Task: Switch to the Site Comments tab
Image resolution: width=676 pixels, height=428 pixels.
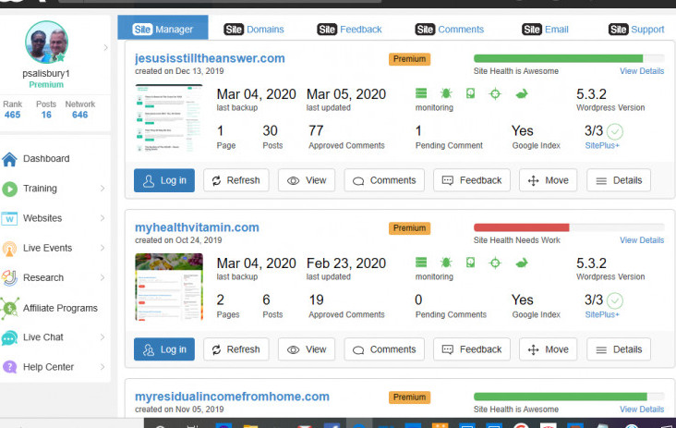Action: click(x=450, y=30)
